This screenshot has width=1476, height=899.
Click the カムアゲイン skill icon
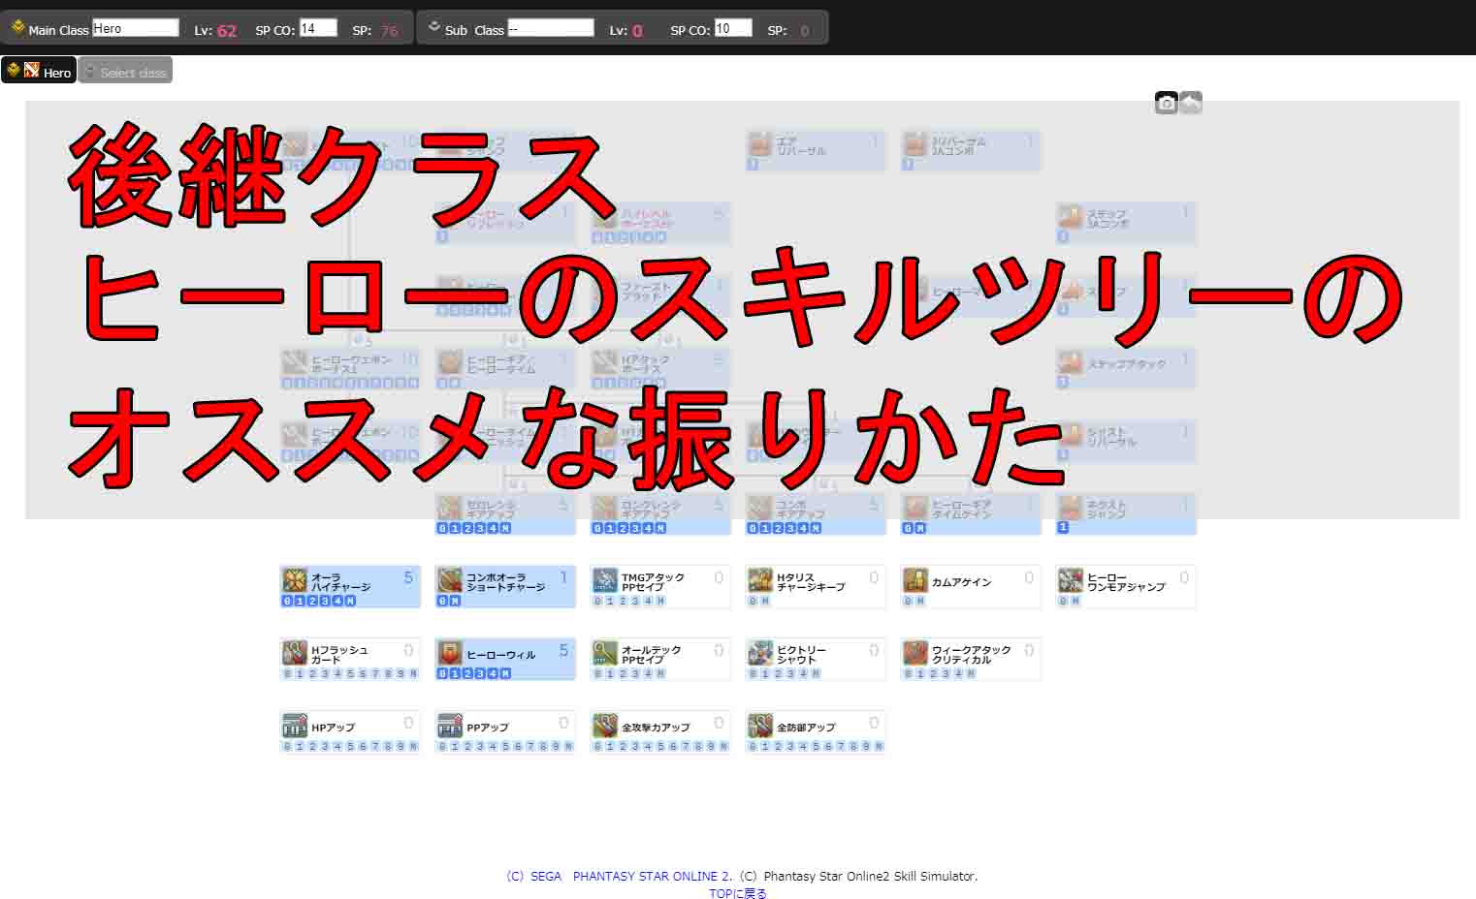point(915,580)
